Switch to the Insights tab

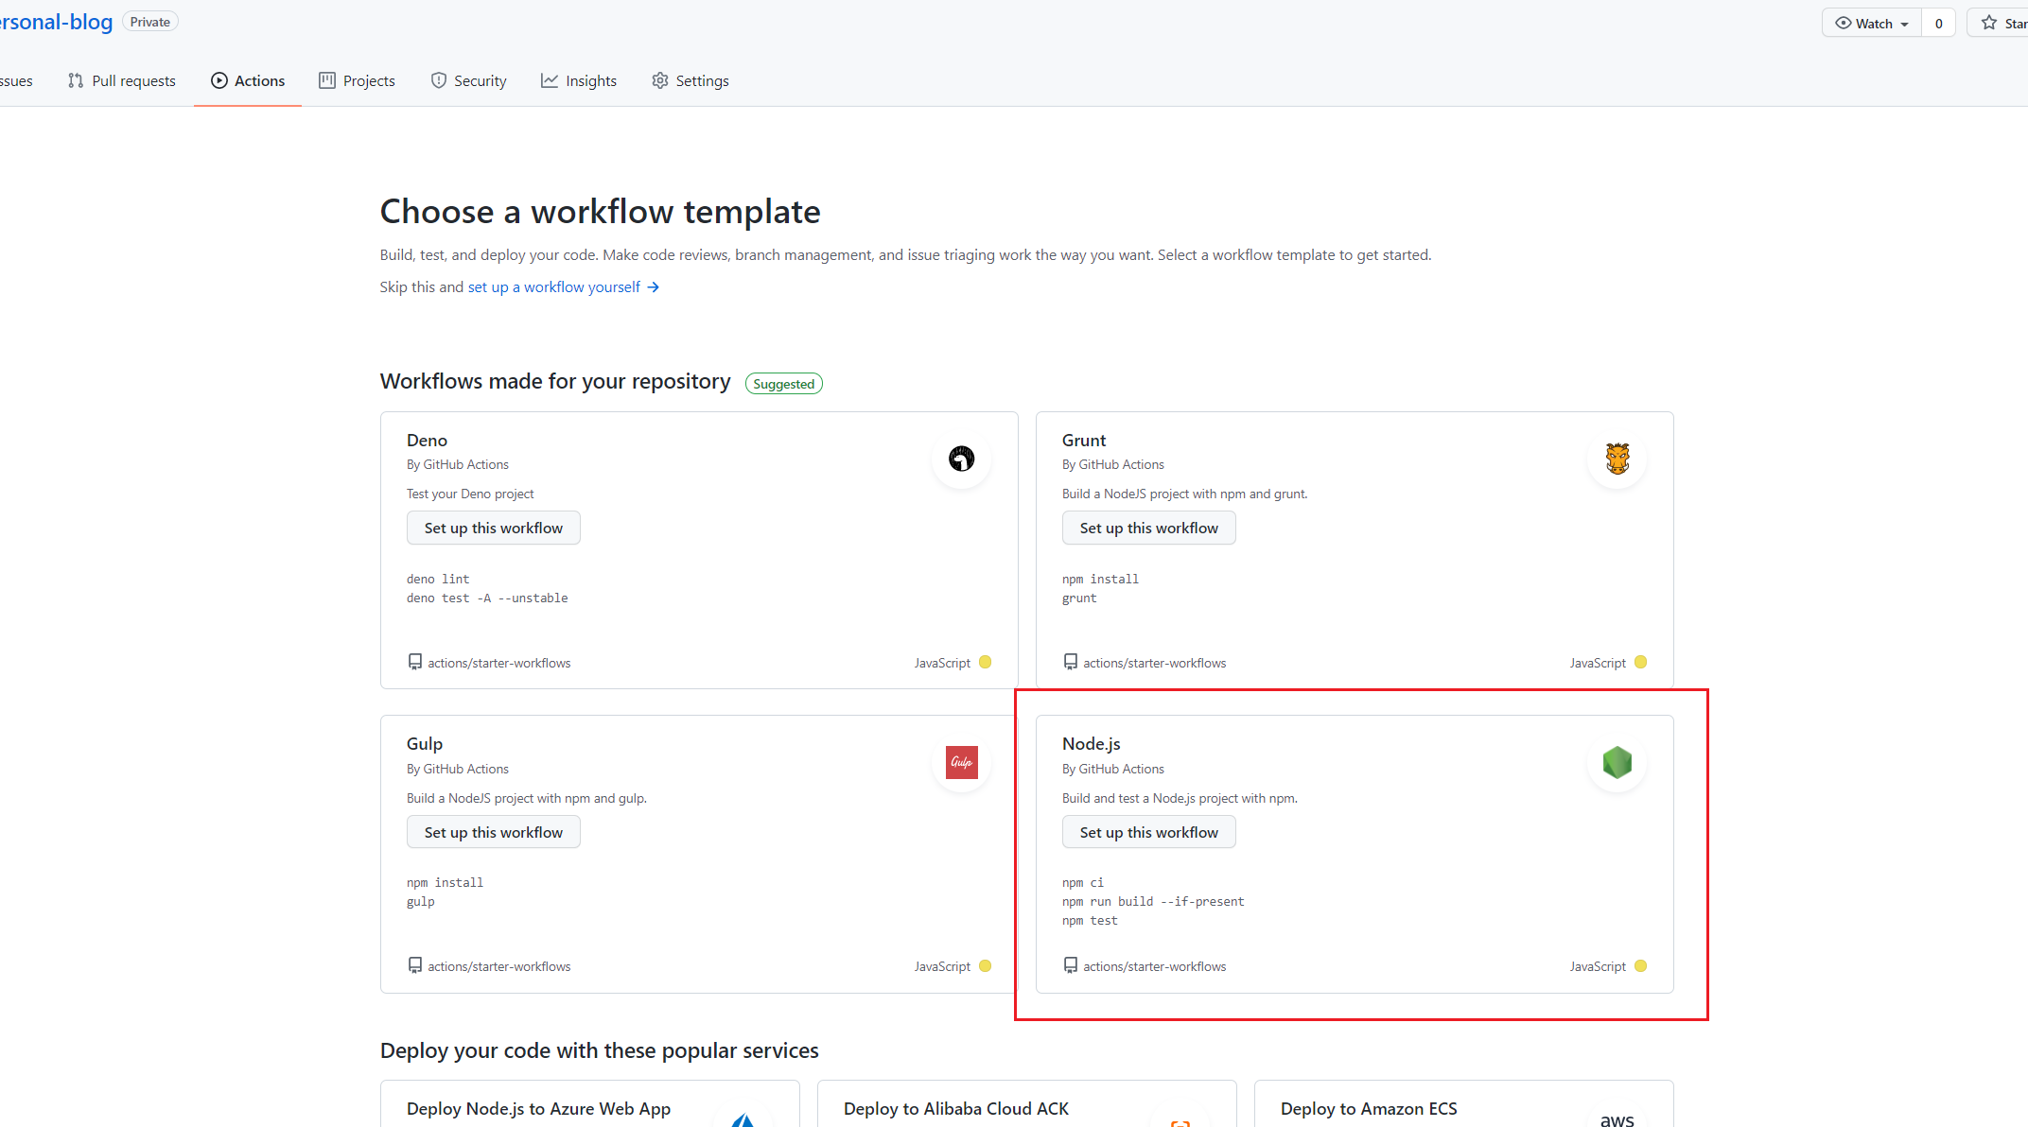[579, 80]
